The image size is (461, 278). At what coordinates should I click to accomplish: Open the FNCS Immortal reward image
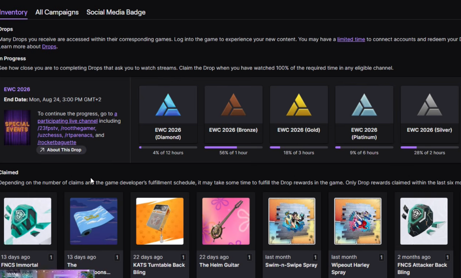(27, 221)
